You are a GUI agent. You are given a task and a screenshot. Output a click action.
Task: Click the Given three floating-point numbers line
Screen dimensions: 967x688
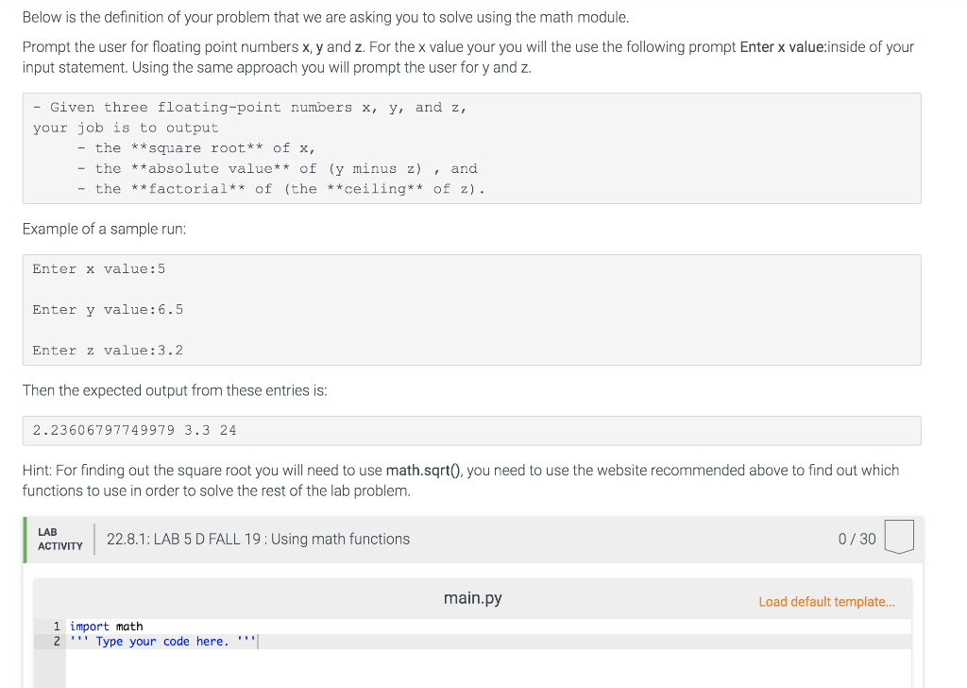coord(249,108)
